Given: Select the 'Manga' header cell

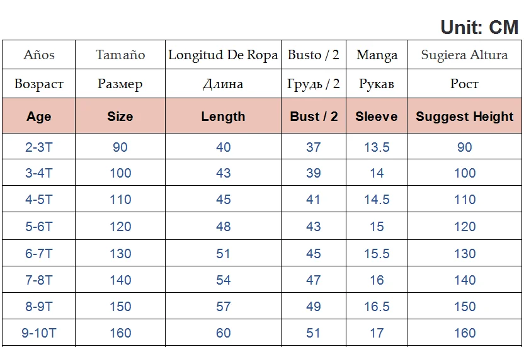Looking at the screenshot, I should coord(377,55).
